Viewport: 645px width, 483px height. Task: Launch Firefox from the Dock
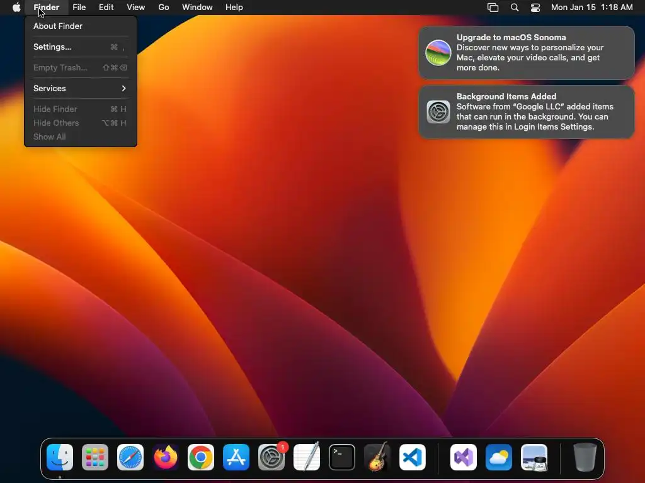point(166,457)
